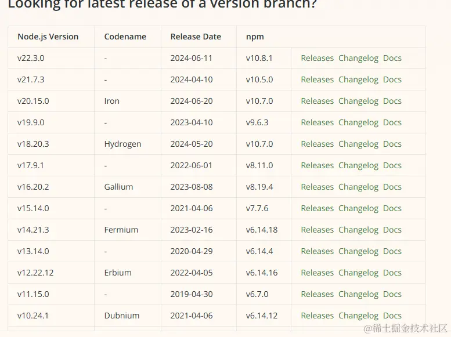The height and width of the screenshot is (337, 451).
Task: Open Releases link for v22.3.0
Action: click(317, 58)
